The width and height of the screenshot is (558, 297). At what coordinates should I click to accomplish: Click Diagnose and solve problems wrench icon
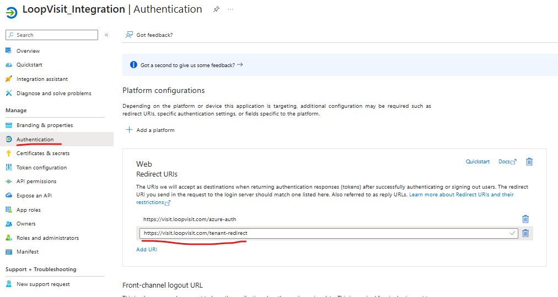click(8, 93)
